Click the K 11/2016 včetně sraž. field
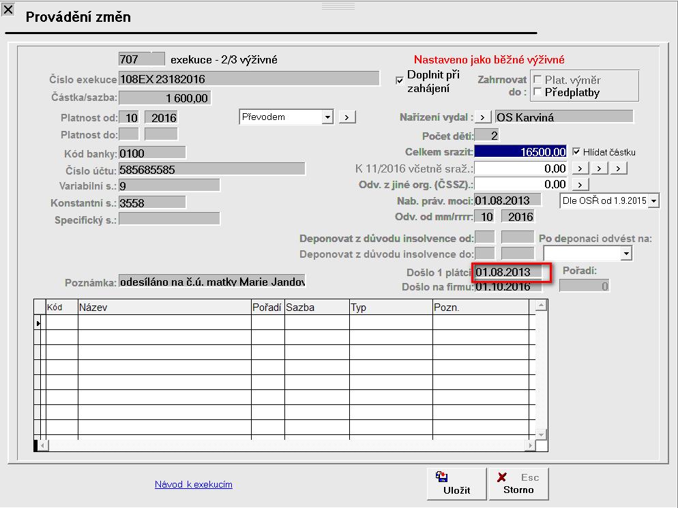 click(520, 168)
